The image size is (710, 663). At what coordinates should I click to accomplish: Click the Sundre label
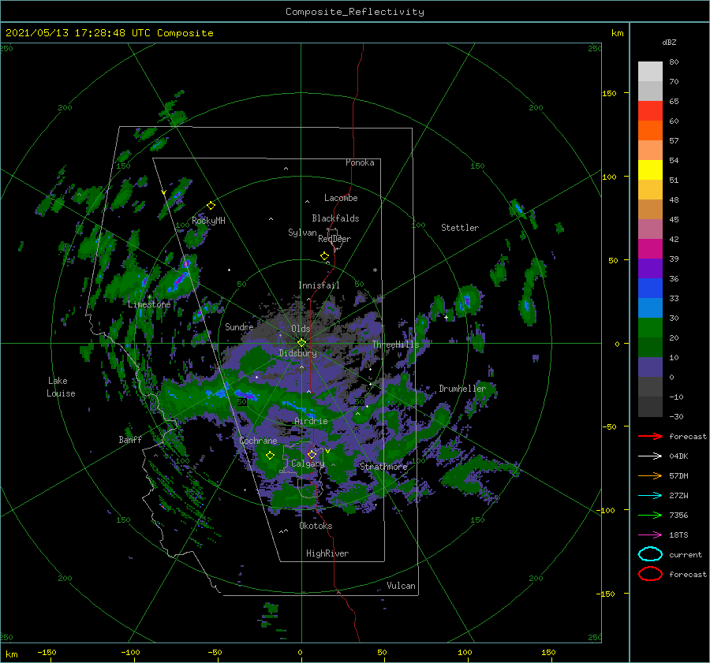239,327
